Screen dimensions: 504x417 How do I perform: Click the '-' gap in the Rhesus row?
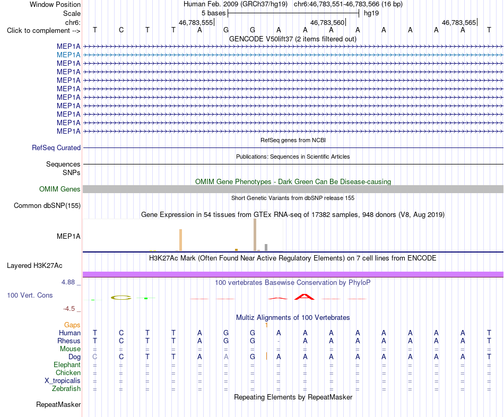279,341
